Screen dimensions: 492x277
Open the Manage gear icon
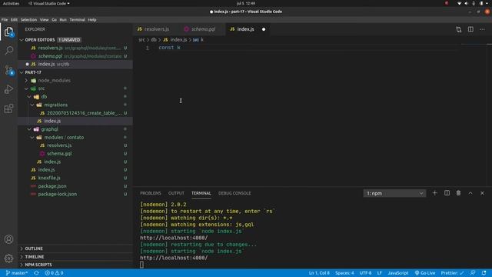click(8, 259)
